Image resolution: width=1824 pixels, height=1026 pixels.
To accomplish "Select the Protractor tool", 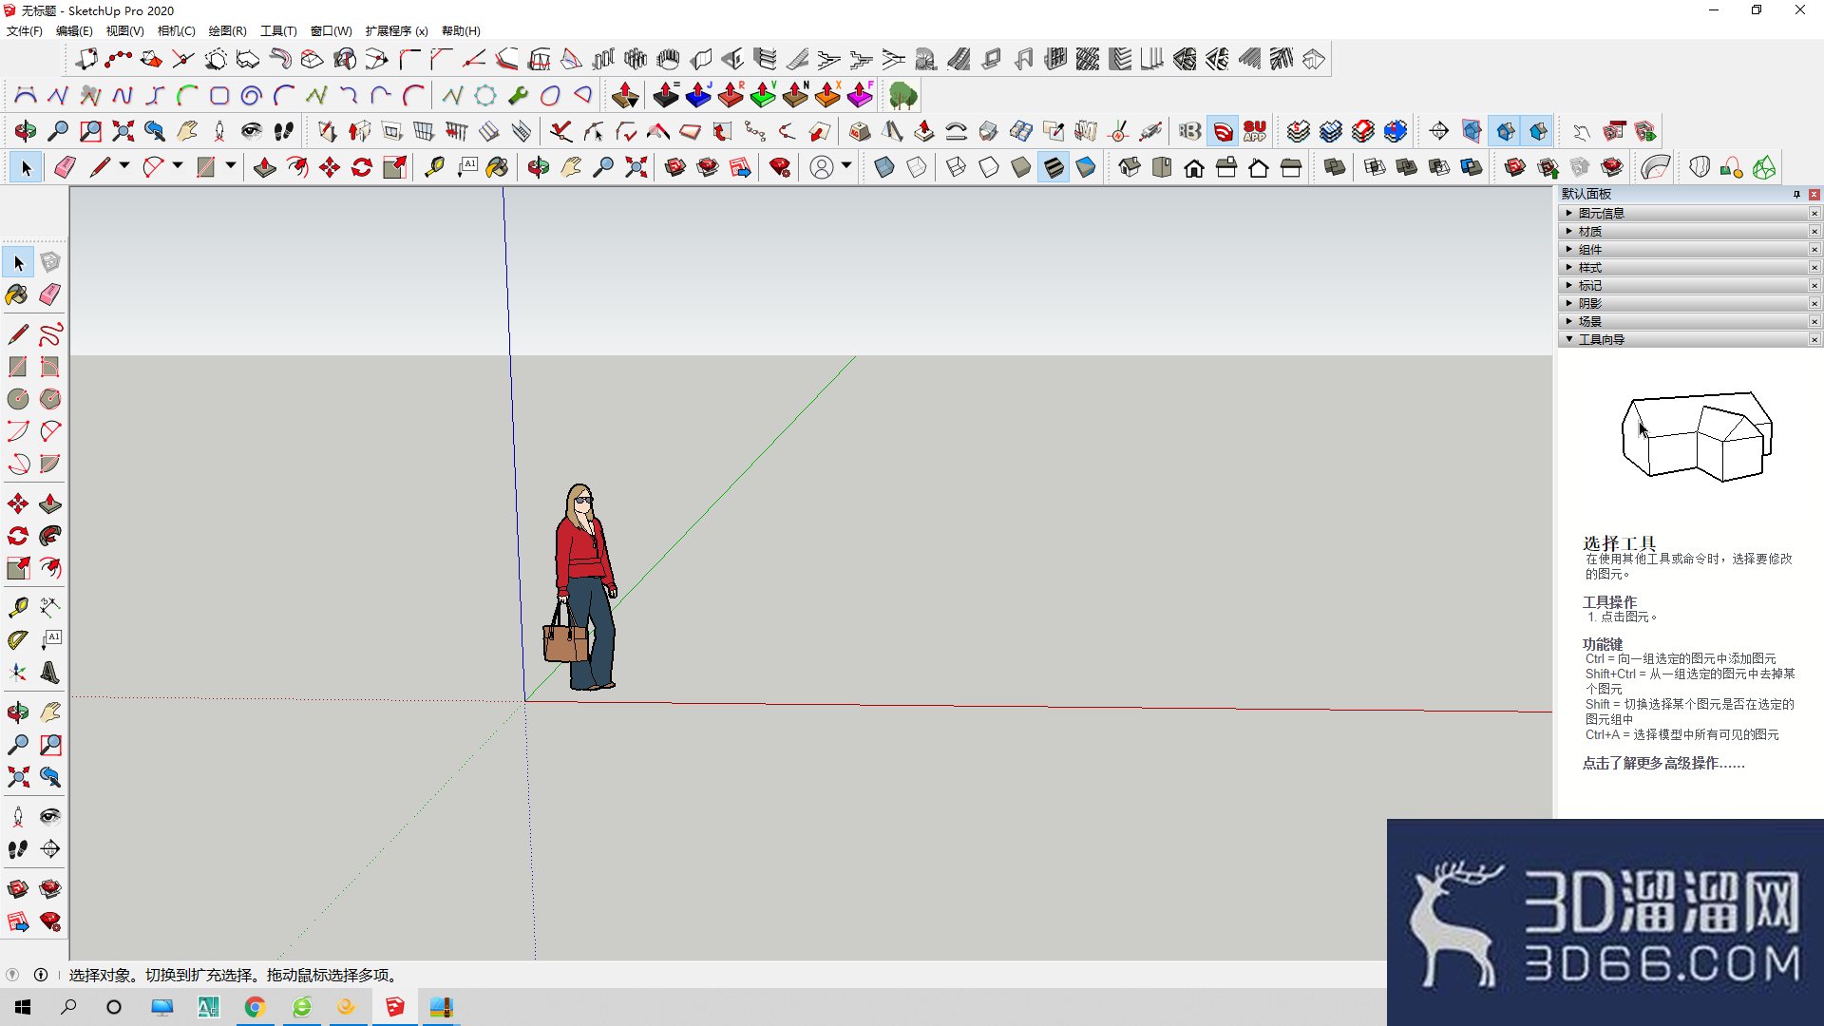I will click(18, 640).
